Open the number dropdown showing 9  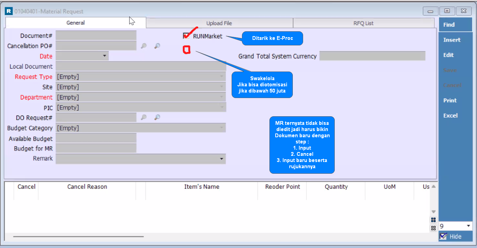468,226
